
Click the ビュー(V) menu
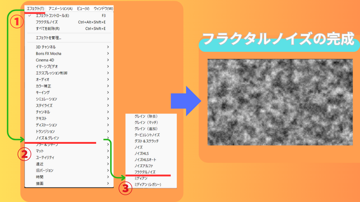click(x=83, y=9)
